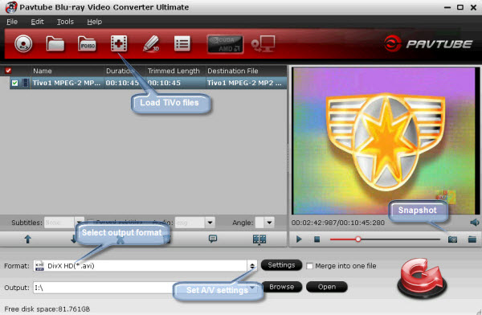Toggle the select-all checkbox in the header

pyautogui.click(x=8, y=71)
